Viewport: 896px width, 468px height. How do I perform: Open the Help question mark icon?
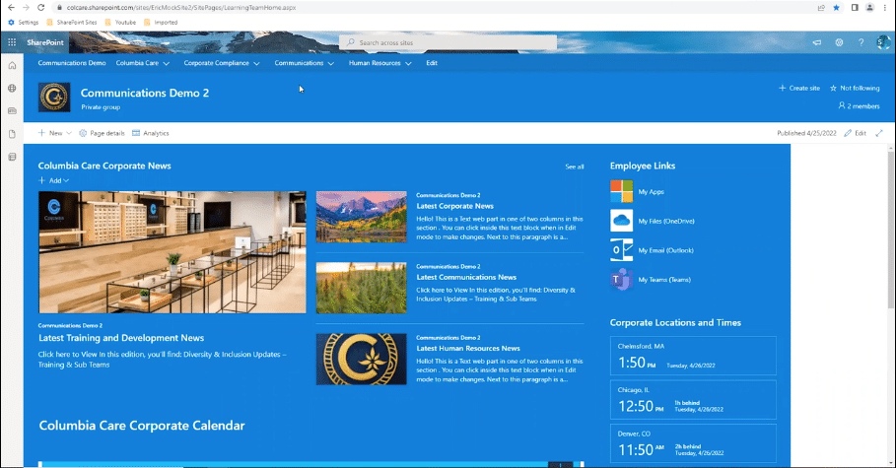coord(862,42)
